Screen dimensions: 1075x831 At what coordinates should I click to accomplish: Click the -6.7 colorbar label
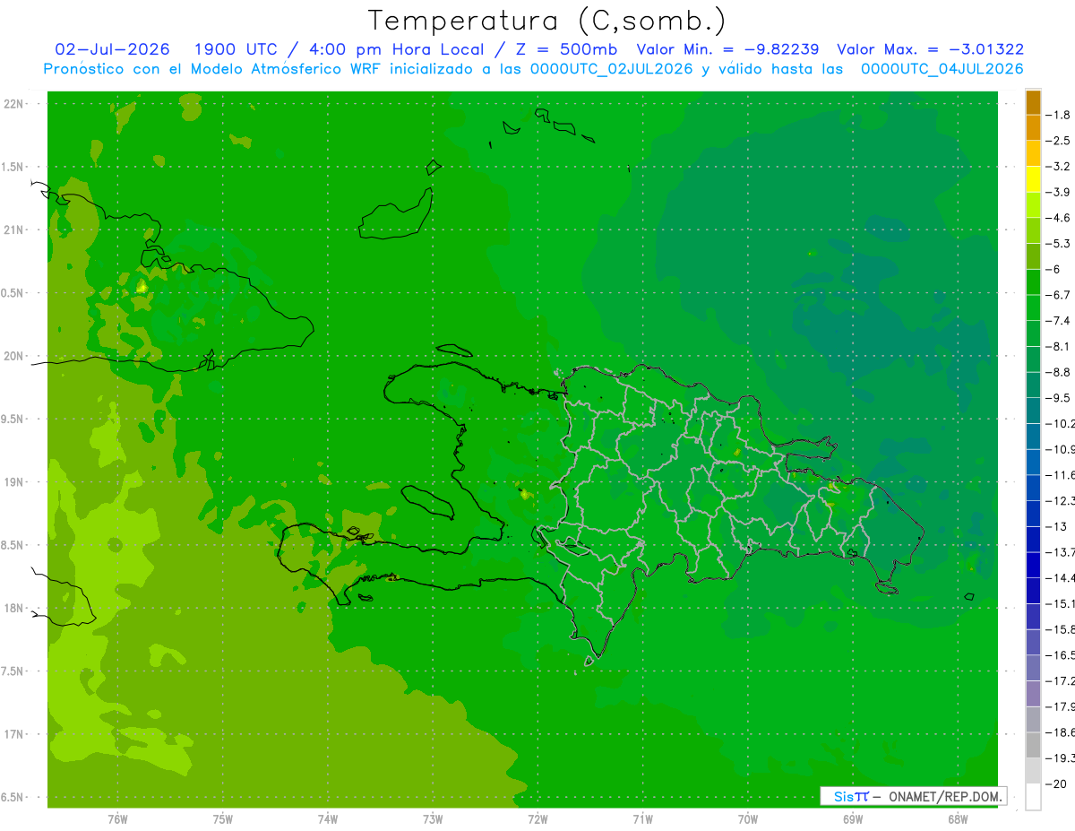click(x=1059, y=295)
